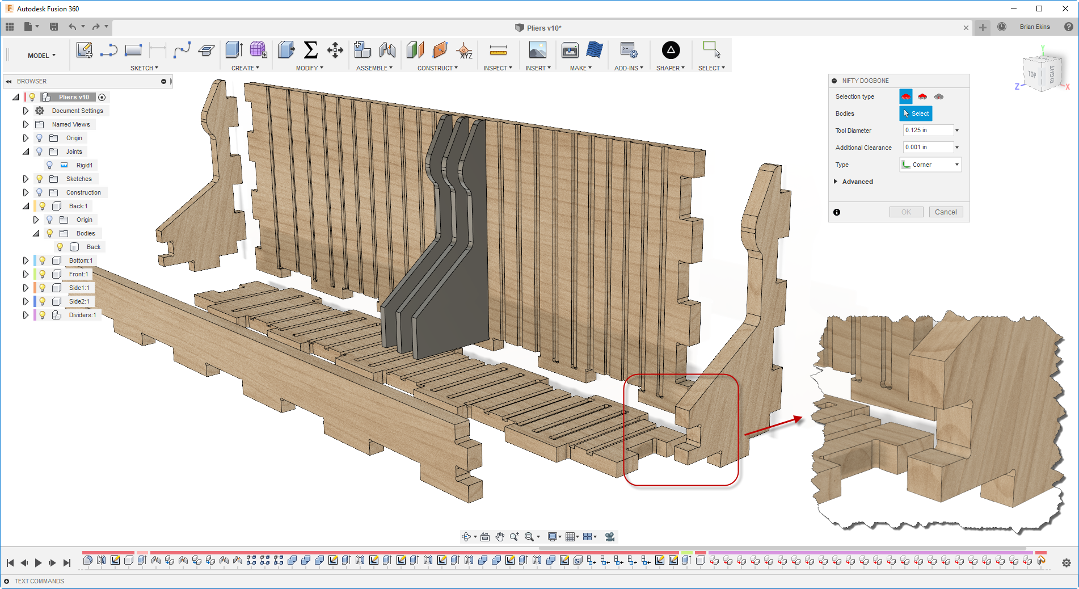The height and width of the screenshot is (589, 1079).
Task: Open the Shaper Origin icon
Action: 671,51
